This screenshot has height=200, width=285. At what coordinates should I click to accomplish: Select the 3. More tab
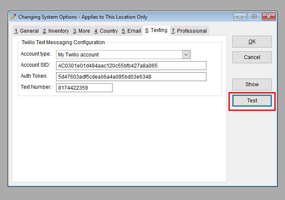82,31
